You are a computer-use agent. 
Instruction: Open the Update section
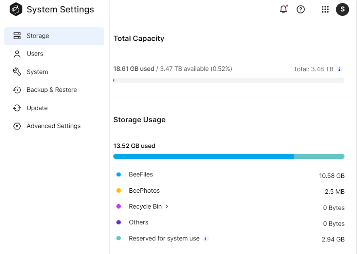pyautogui.click(x=37, y=108)
